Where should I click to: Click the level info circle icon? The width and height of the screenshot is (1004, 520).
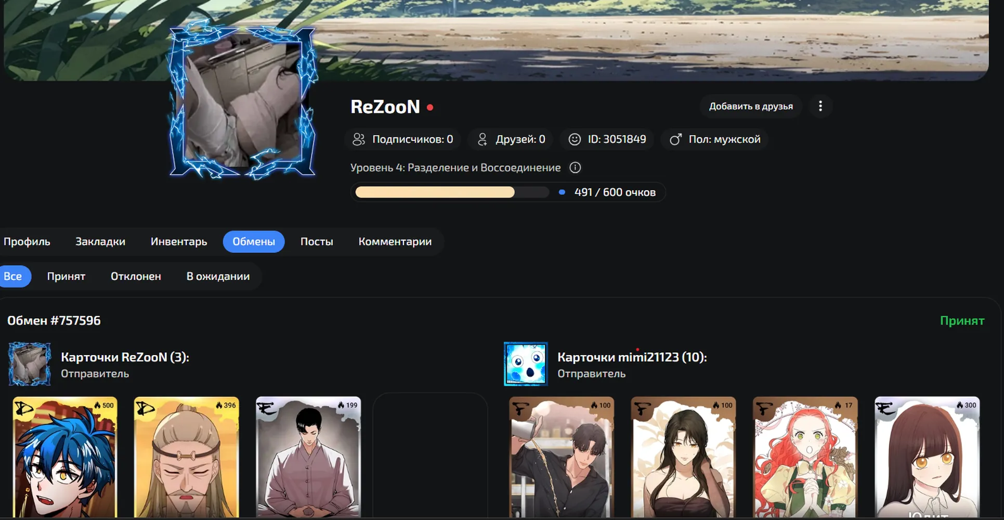[x=575, y=167]
